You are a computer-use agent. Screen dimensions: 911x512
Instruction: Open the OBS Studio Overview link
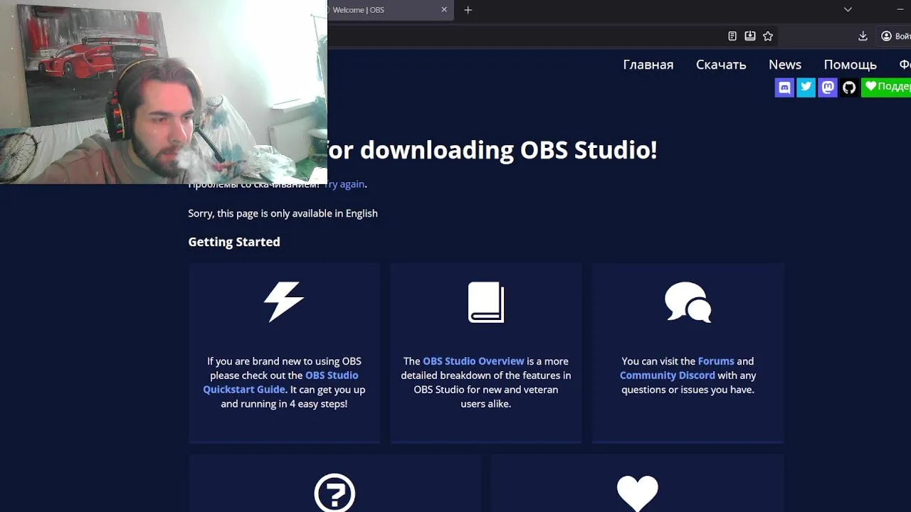(x=473, y=361)
